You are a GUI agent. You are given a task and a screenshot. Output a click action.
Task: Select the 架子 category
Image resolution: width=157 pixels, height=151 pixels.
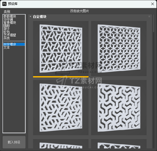coord(7,29)
